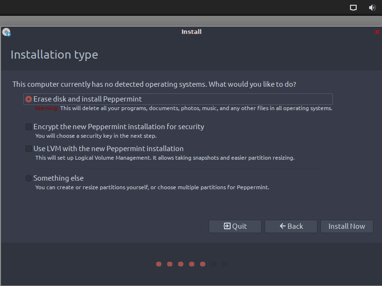
Task: Click the Installation type heading
Action: coord(54,55)
